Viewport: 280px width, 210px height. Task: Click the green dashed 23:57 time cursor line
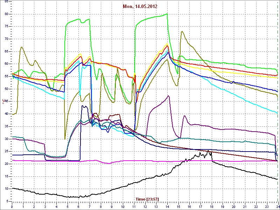(x=278, y=102)
